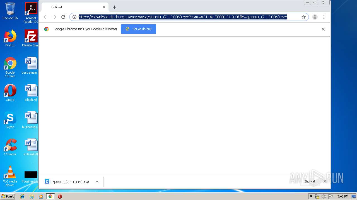
Task: Open ifbusiness image file on desktop
Action: coord(31,177)
